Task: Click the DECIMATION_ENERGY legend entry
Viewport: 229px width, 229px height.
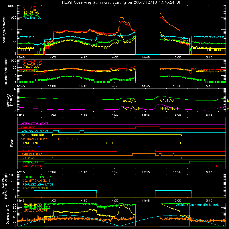Action: tap(37, 177)
